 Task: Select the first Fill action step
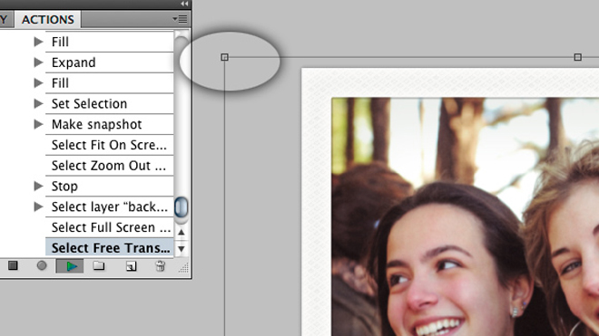109,42
